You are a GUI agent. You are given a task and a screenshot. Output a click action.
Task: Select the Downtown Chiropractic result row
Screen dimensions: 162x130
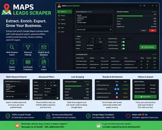point(116,68)
